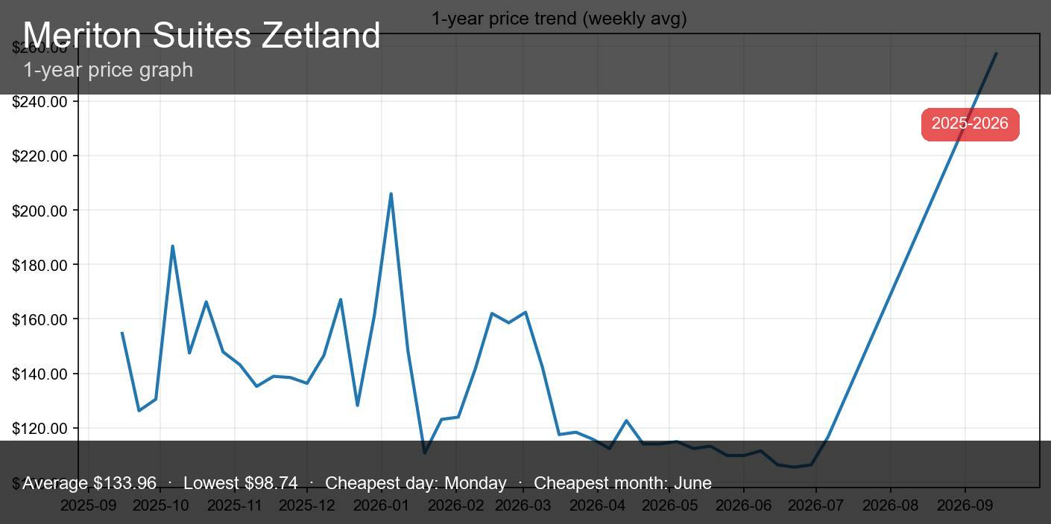Select the "1-year price graph" subtitle
The width and height of the screenshot is (1051, 524).
[x=108, y=70]
